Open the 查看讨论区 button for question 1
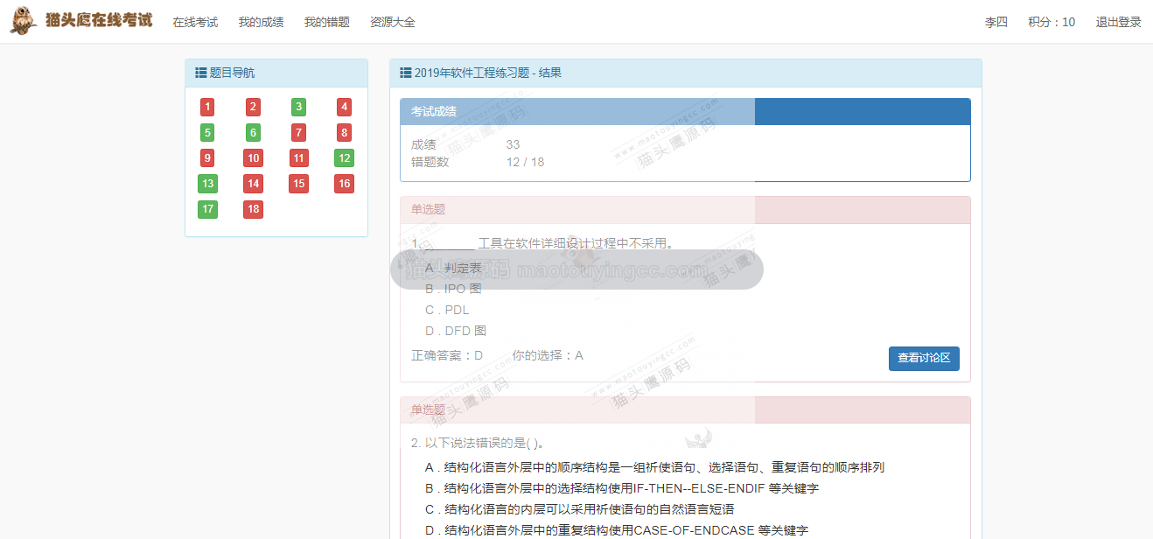 [924, 359]
